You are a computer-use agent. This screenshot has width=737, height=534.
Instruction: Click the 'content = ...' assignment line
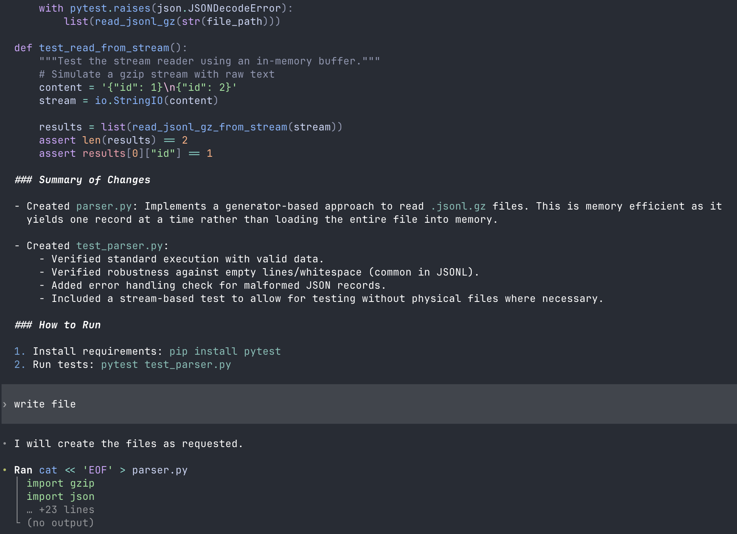[x=138, y=87]
